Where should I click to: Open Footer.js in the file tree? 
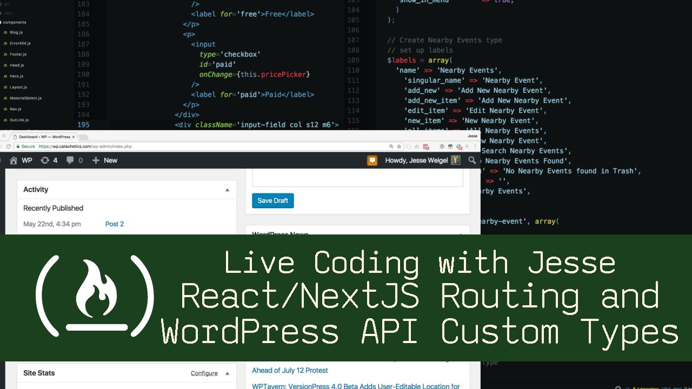18,54
